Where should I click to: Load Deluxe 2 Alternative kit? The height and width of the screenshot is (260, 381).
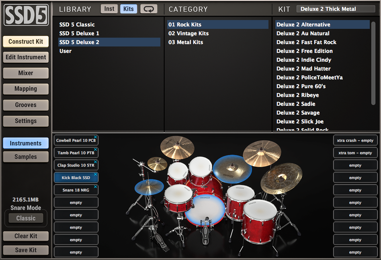tap(322, 24)
